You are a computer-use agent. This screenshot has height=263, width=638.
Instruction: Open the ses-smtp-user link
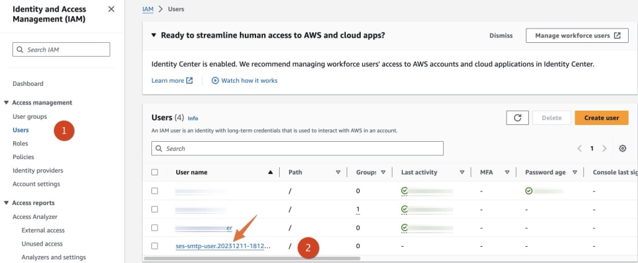223,246
